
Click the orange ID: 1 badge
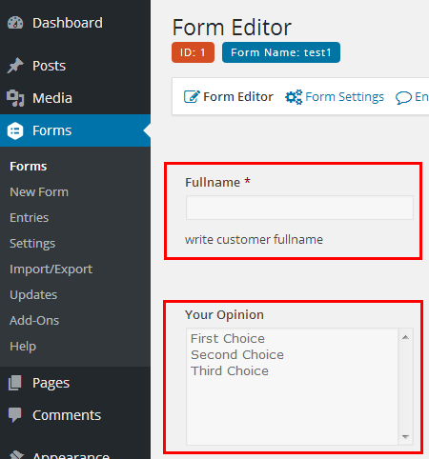(193, 52)
